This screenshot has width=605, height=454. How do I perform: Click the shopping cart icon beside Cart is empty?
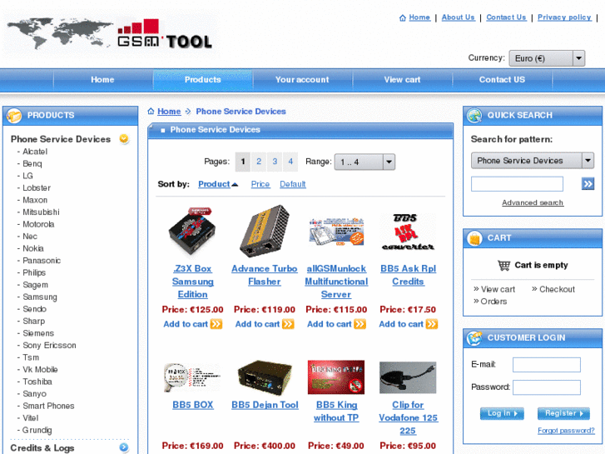pos(504,265)
